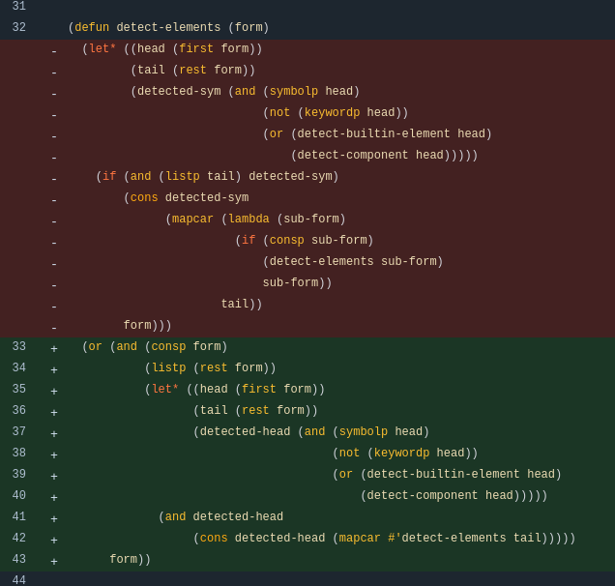Viewport: 615px width, 586px height.
Task: Select the 'defun' keyword on line 32
Action: click(x=92, y=28)
